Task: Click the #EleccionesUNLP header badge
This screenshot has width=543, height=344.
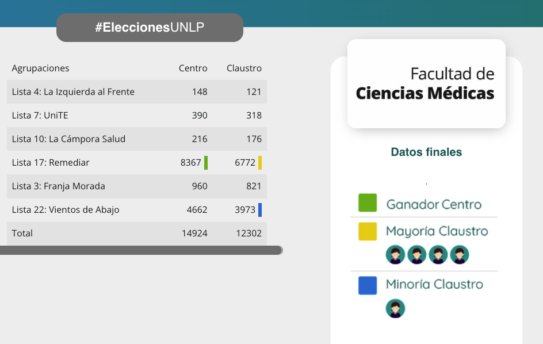Action: pyautogui.click(x=150, y=28)
